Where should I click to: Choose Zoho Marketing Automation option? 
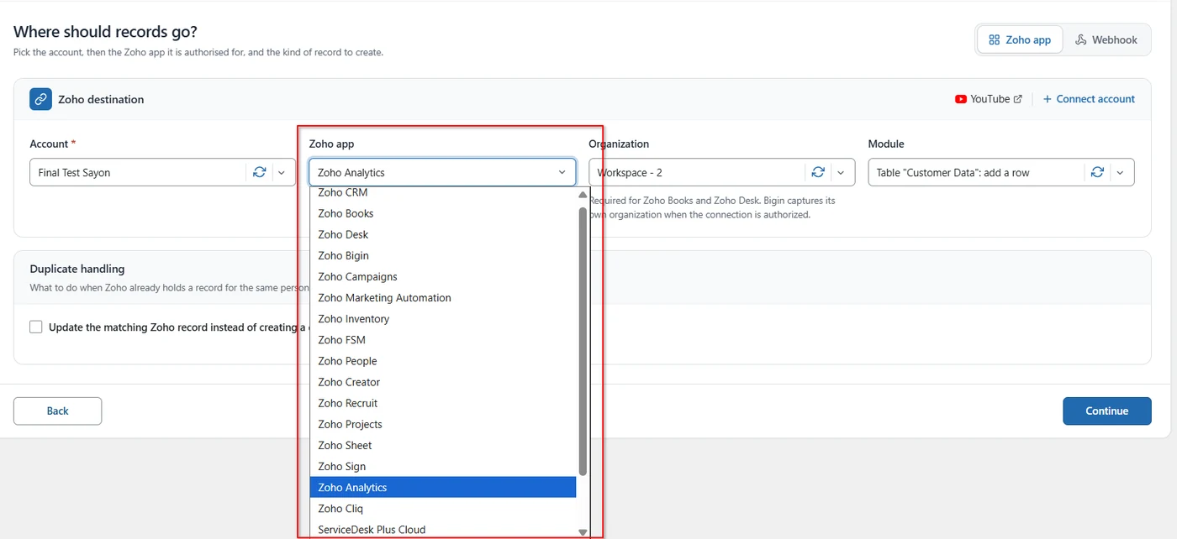click(442, 297)
